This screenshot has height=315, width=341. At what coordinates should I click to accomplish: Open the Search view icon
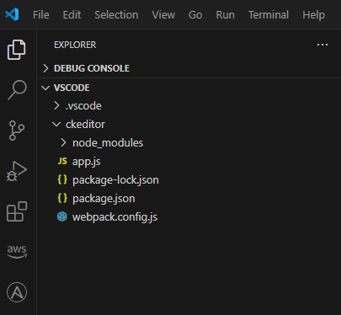coord(17,90)
